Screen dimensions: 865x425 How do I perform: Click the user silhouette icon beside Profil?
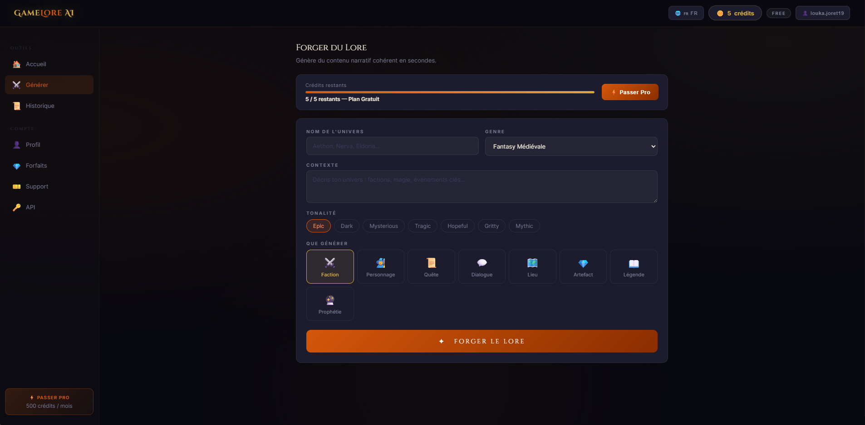pyautogui.click(x=17, y=145)
